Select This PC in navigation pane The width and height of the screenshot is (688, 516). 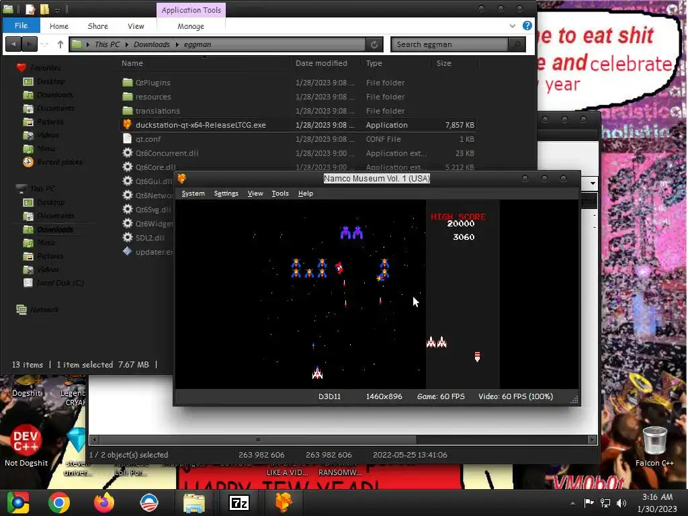pyautogui.click(x=42, y=189)
